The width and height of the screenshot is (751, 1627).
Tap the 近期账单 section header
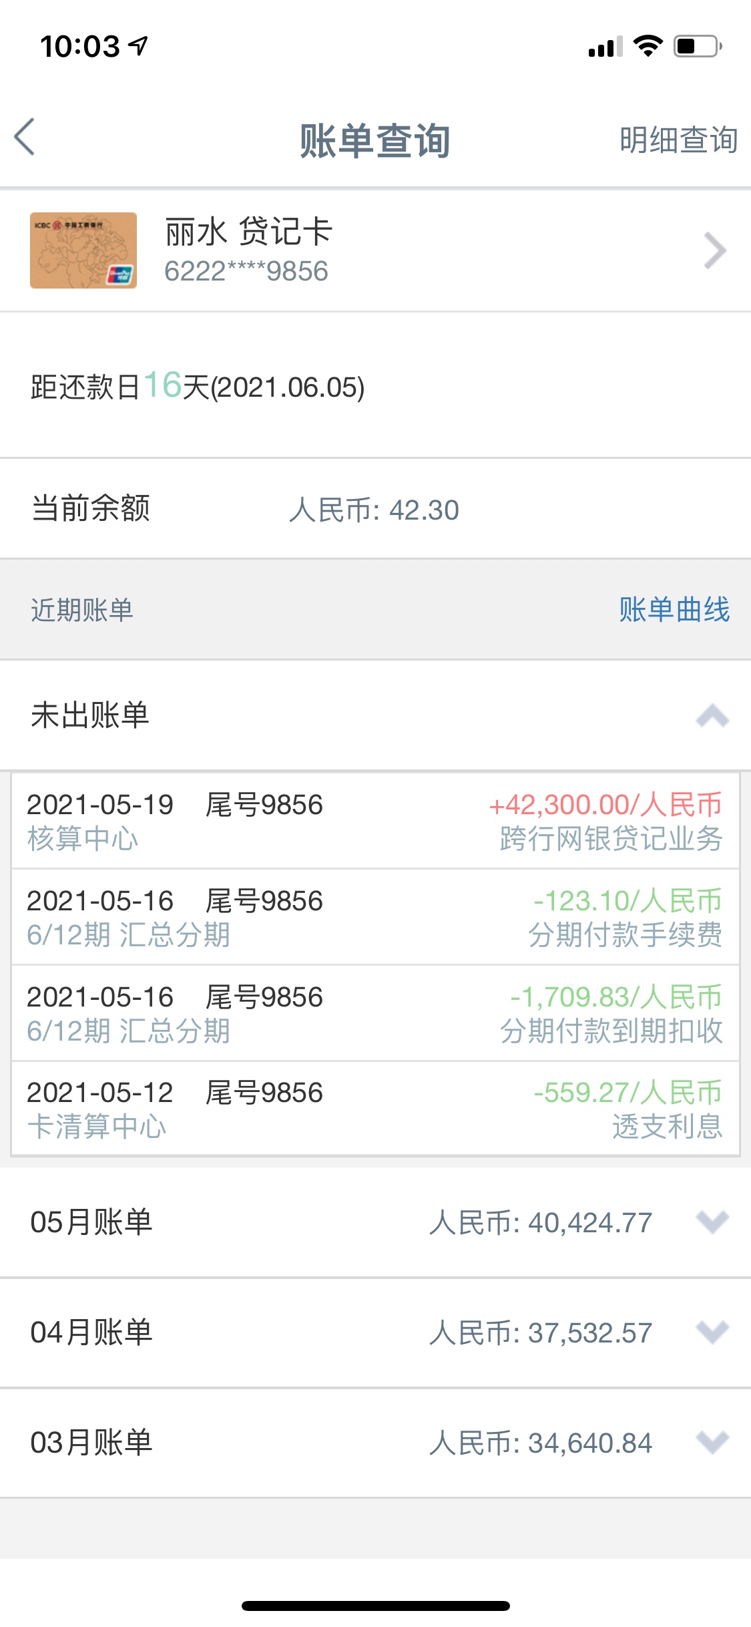click(82, 610)
